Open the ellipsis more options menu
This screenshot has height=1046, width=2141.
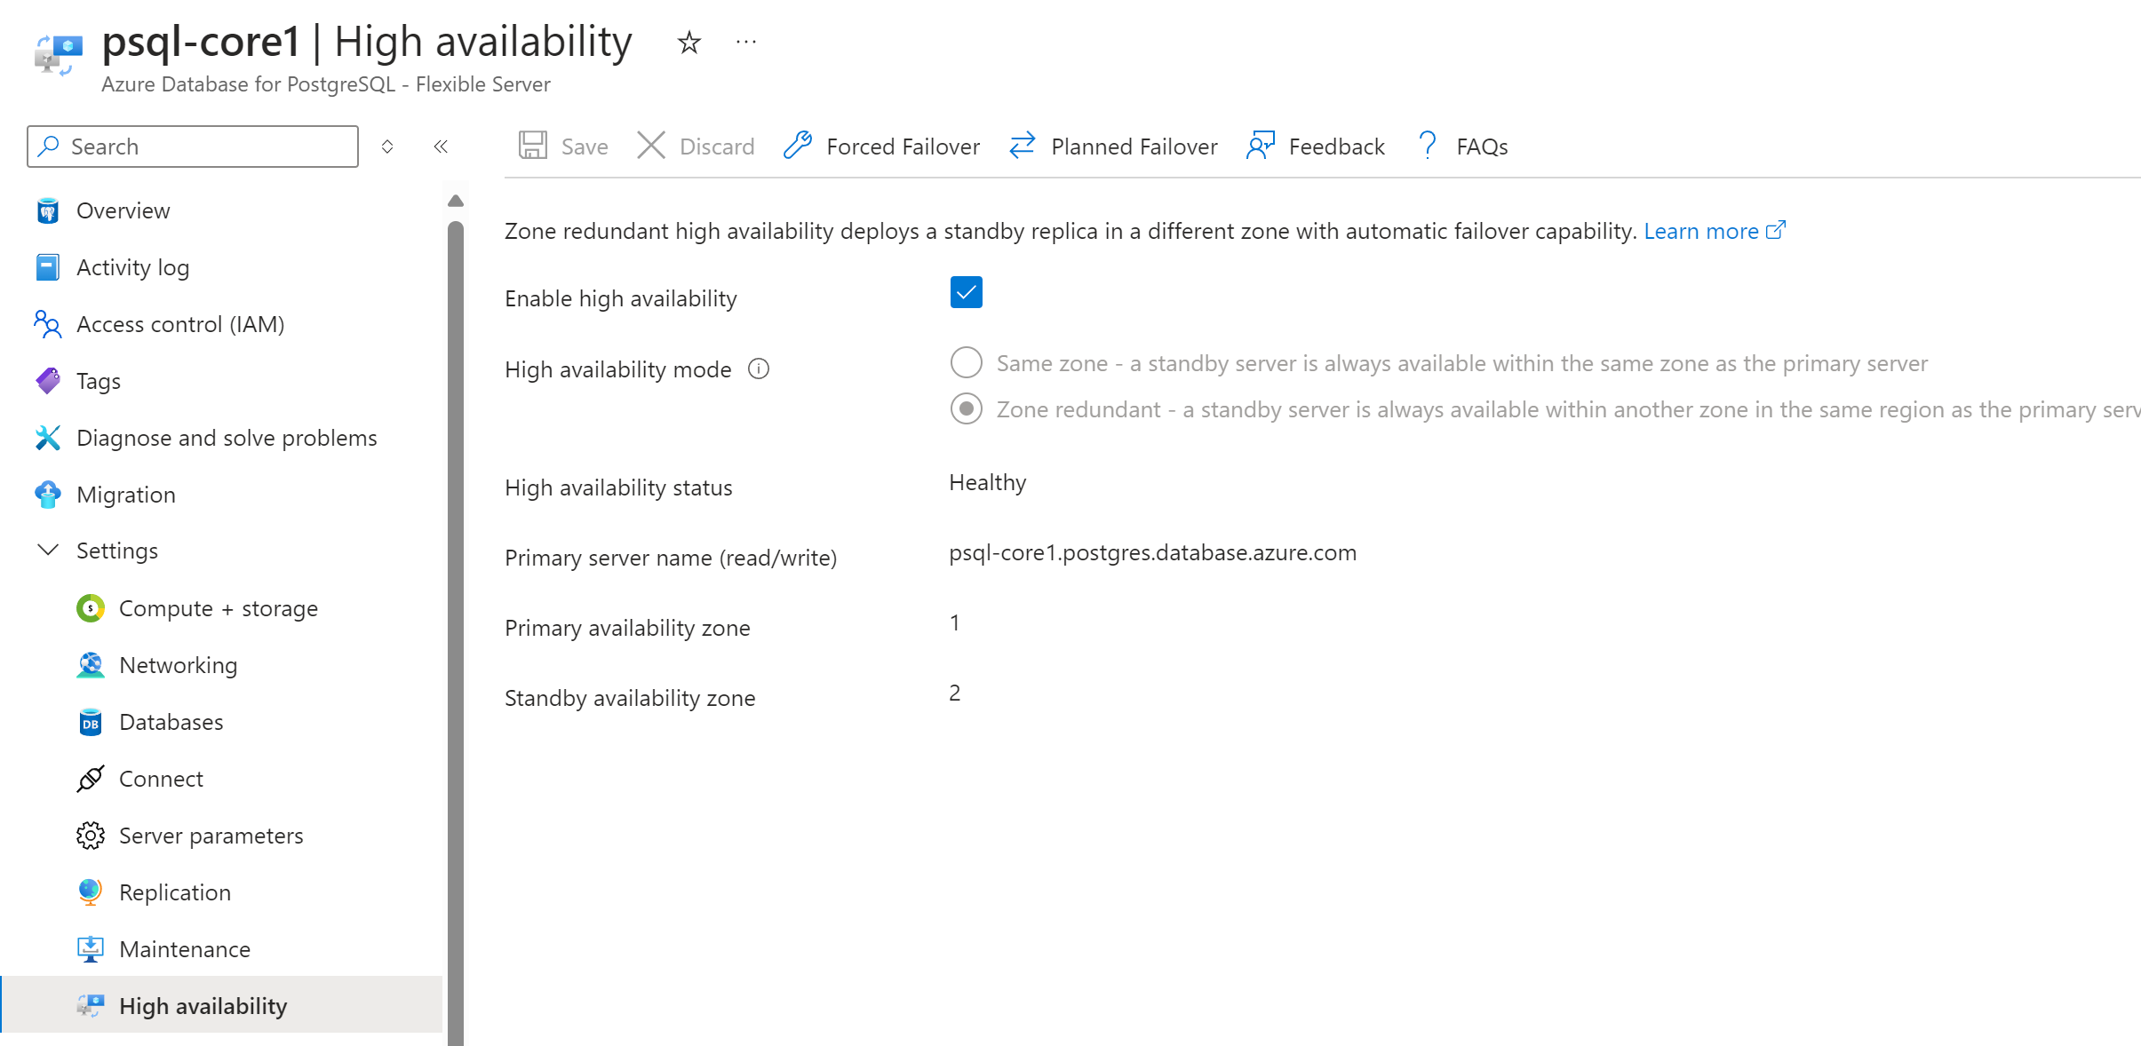(746, 42)
